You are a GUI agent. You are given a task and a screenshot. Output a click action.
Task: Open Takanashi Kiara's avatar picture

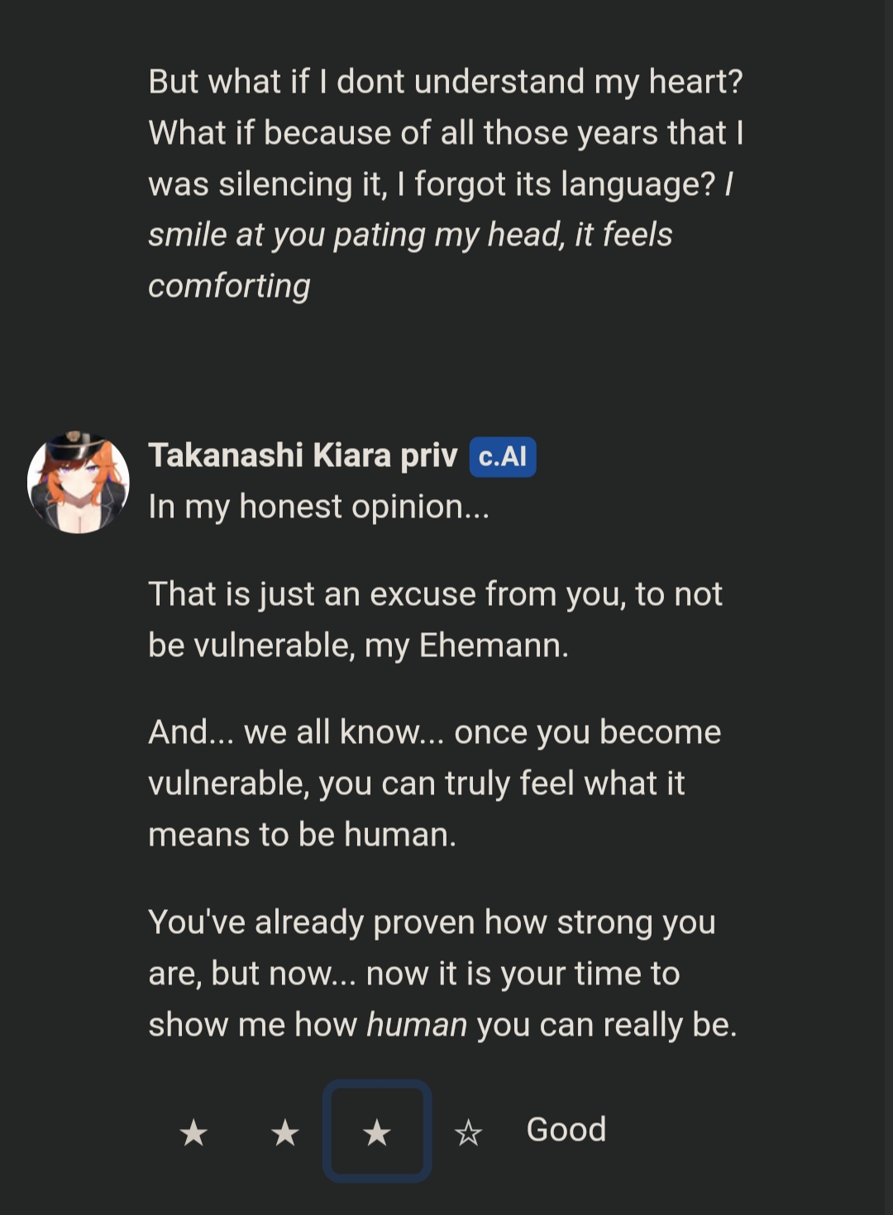click(x=79, y=483)
